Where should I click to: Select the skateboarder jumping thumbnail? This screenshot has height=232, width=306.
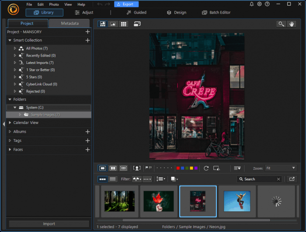[237, 201]
